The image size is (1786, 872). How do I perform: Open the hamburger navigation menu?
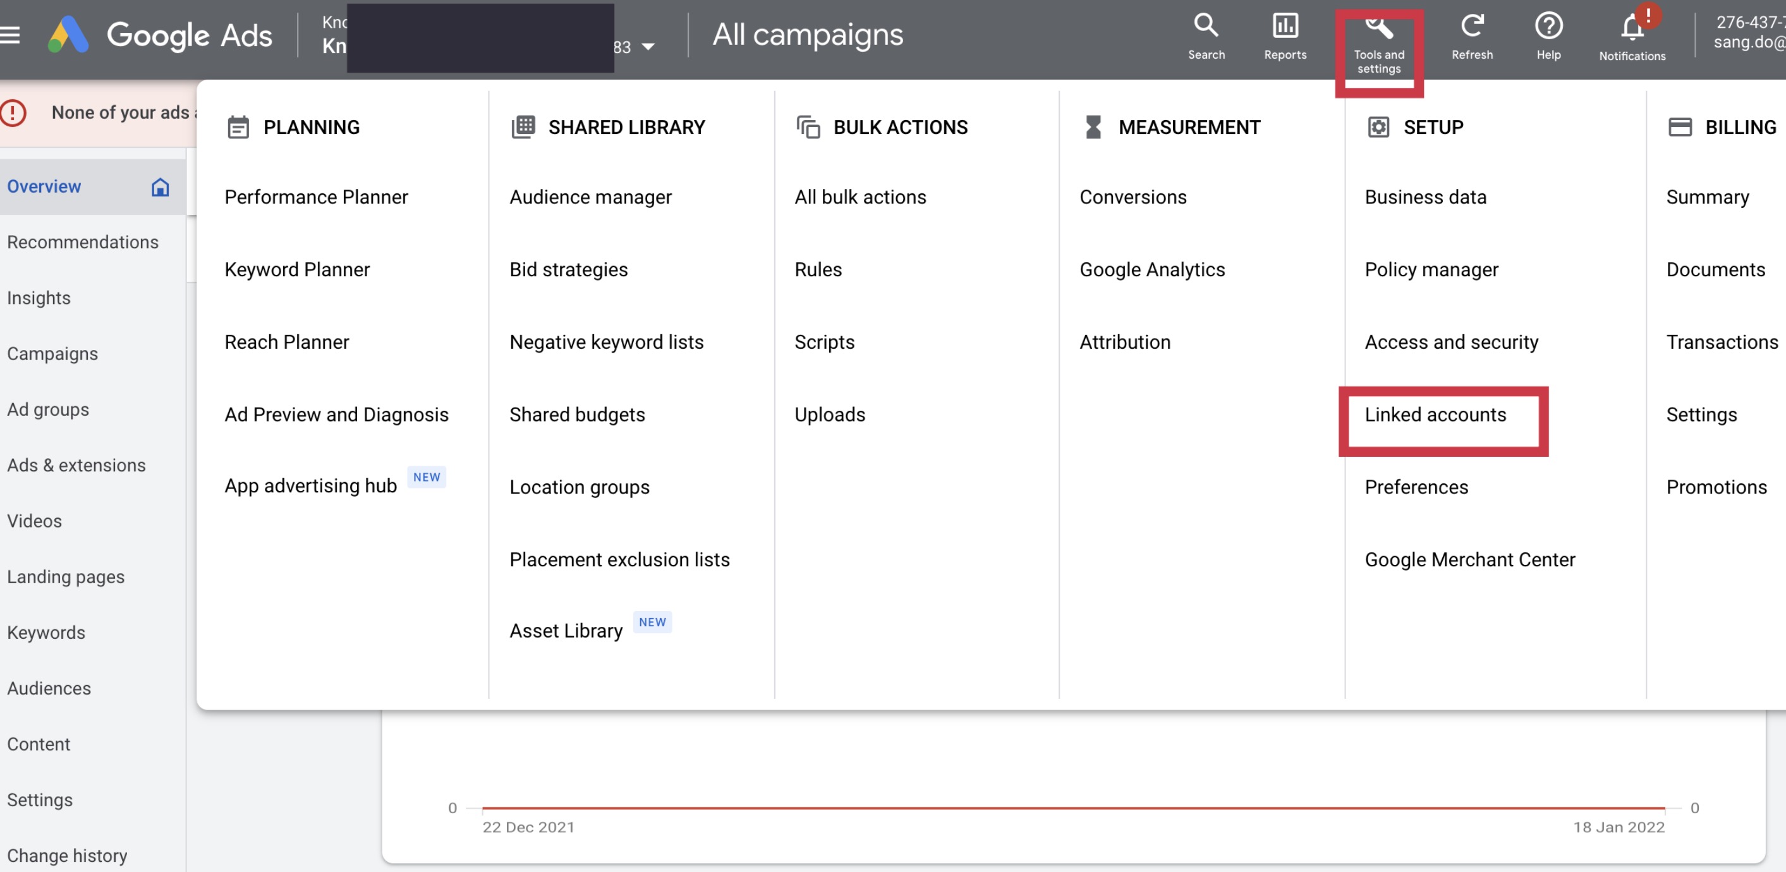click(x=9, y=35)
